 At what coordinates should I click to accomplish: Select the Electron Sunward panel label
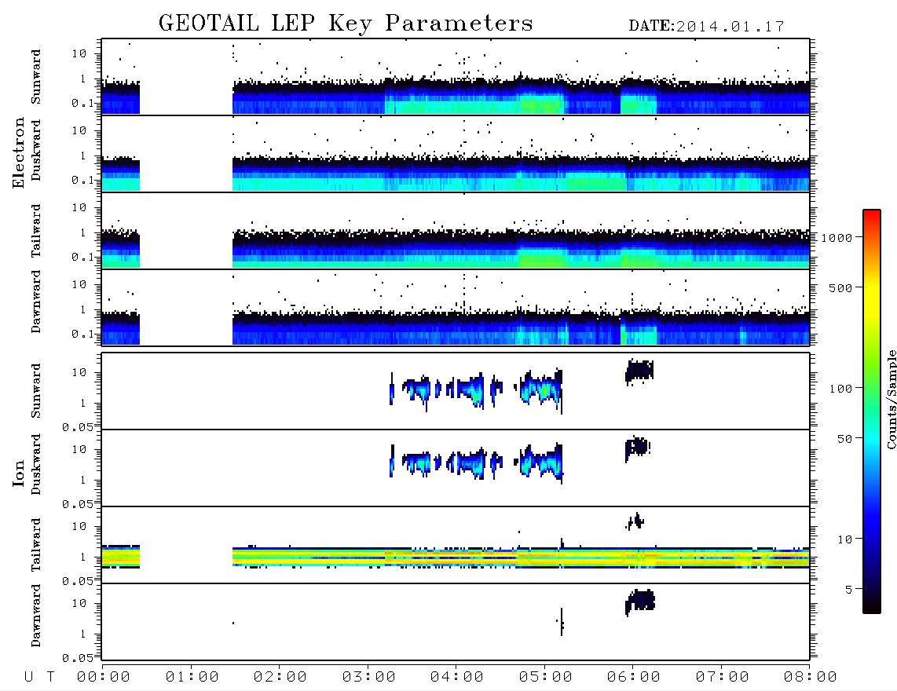36,77
